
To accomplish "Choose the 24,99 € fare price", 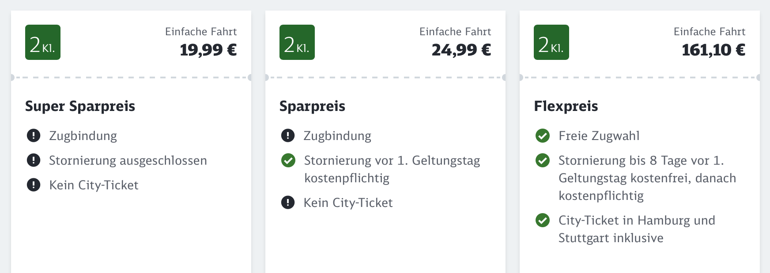I will [461, 50].
